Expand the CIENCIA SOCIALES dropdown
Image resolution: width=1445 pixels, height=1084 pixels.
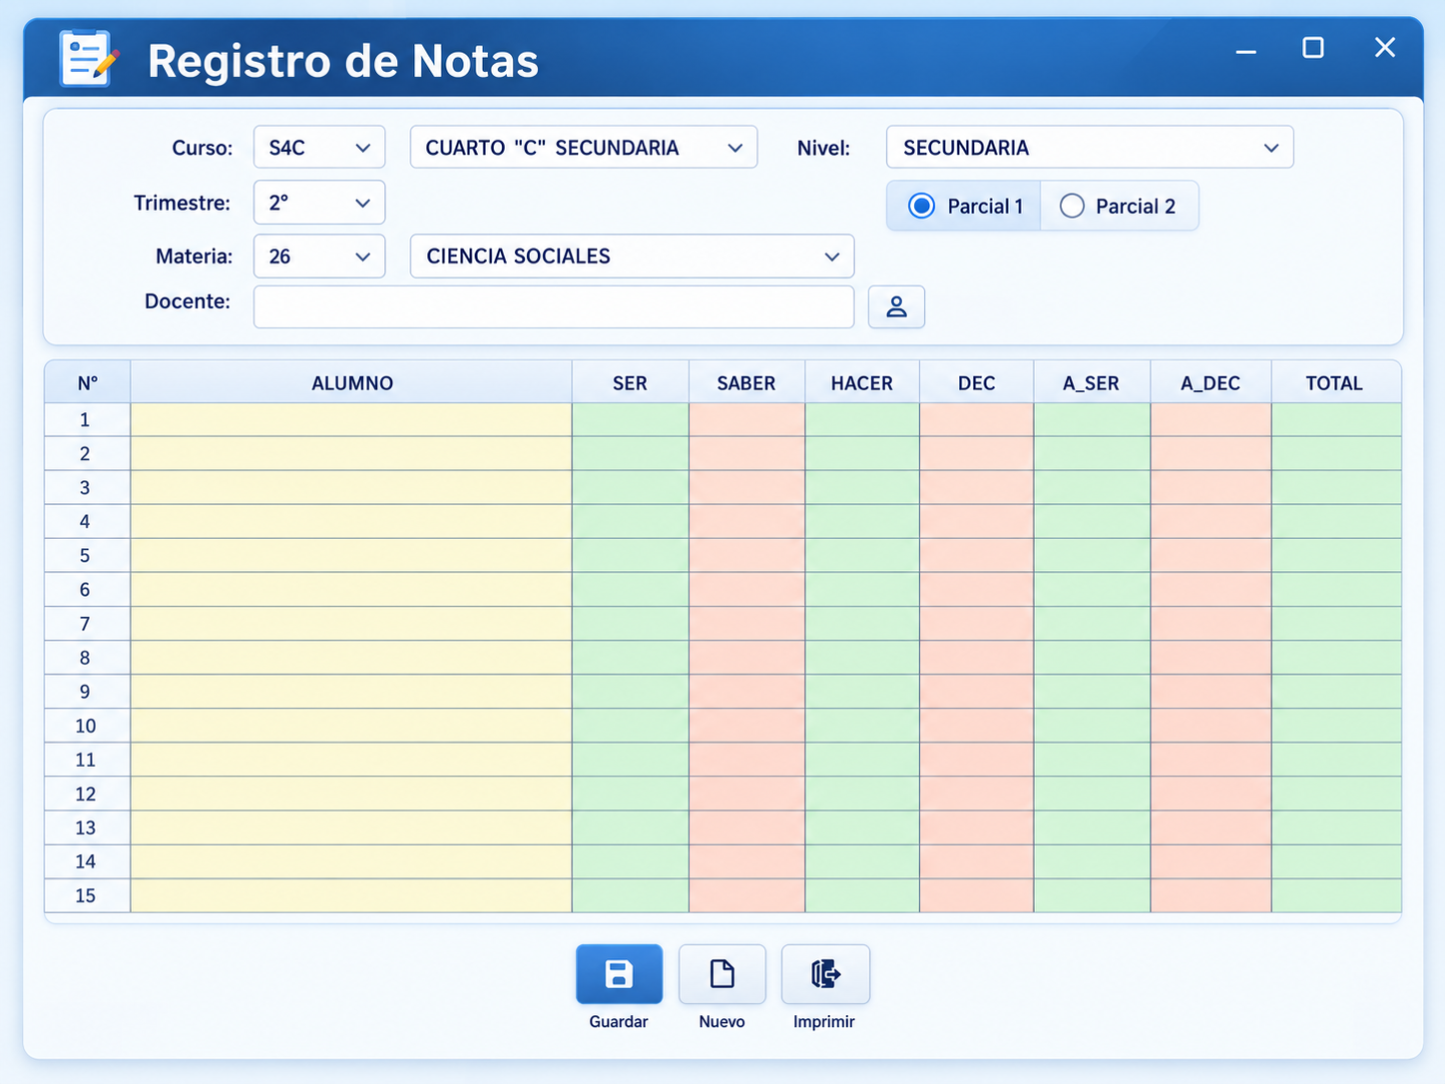632,257
